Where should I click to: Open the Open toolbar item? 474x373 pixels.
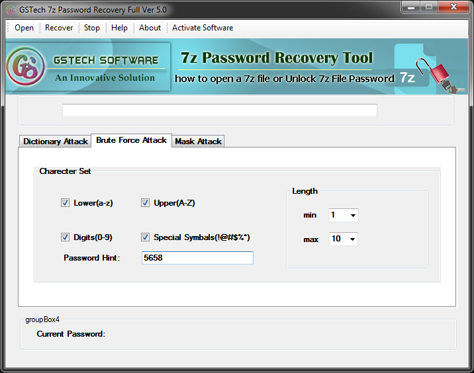pos(24,28)
